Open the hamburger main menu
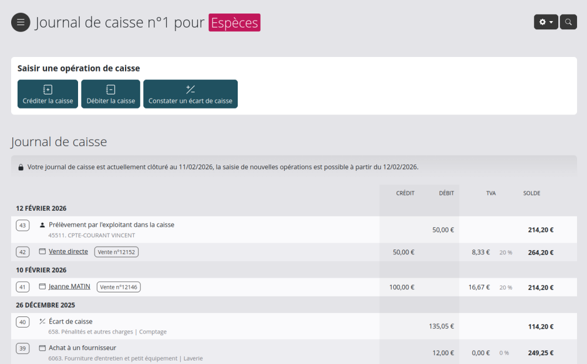The image size is (587, 364). [x=21, y=22]
